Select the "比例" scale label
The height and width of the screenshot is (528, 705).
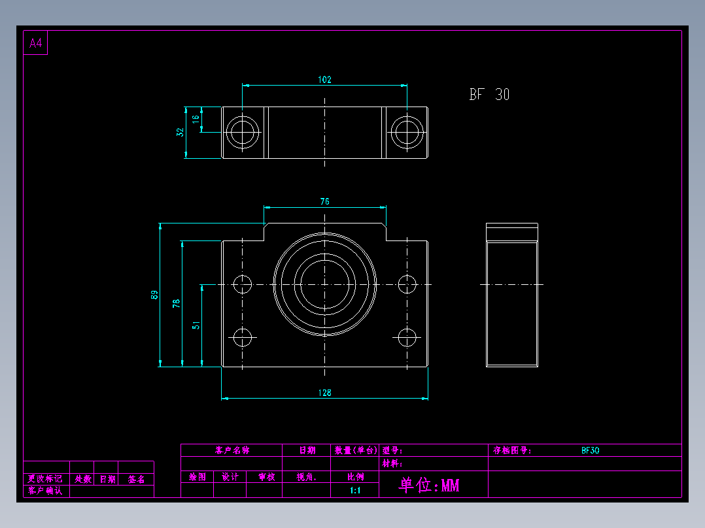[355, 477]
